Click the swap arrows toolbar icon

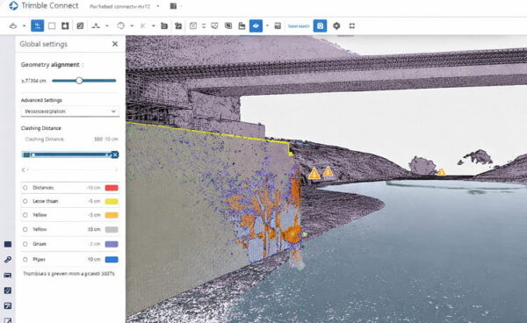pyautogui.click(x=204, y=25)
